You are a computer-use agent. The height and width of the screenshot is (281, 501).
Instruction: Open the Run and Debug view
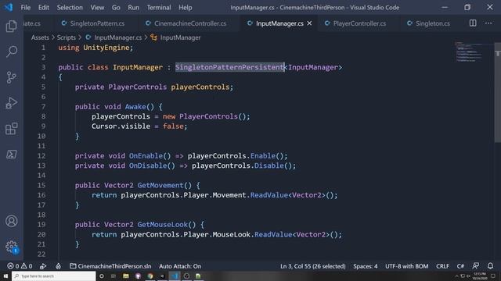12,103
